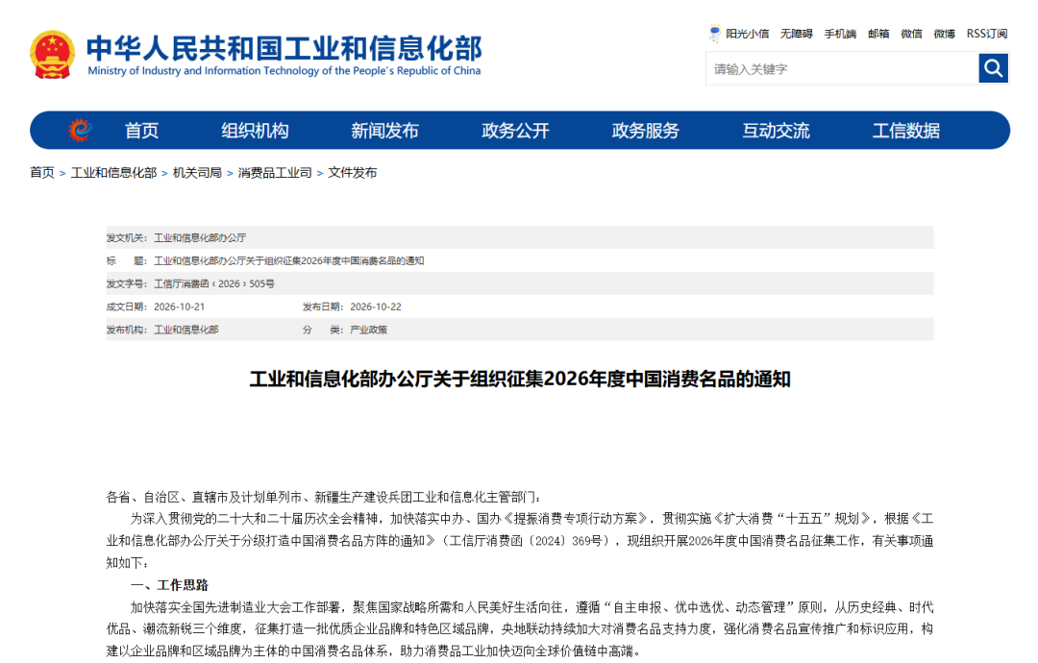Open the 手机端 mobile version link

tap(840, 34)
